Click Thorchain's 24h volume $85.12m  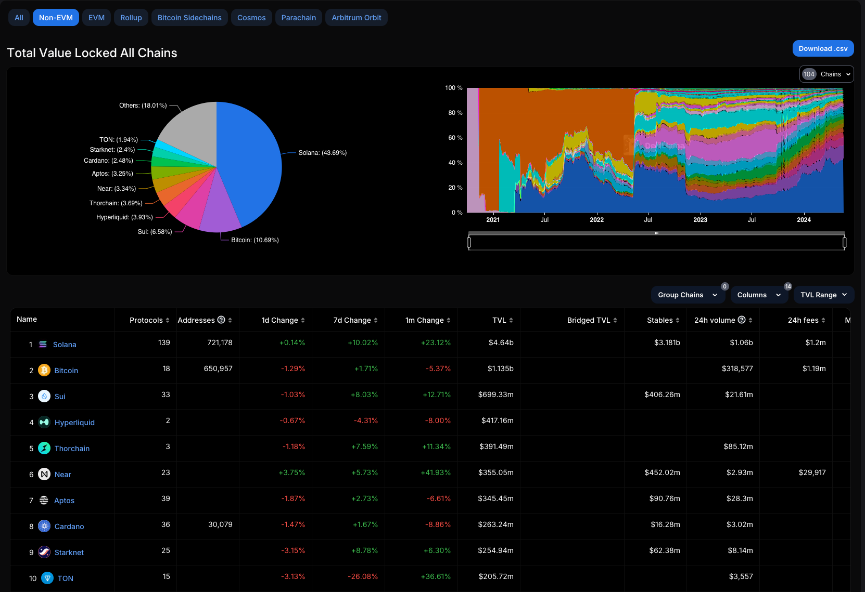point(738,446)
